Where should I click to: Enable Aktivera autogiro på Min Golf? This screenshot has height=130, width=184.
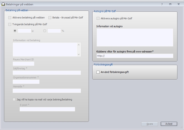coord(98,18)
